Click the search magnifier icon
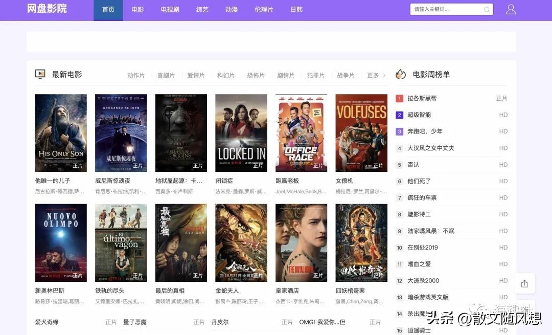Image resolution: width=552 pixels, height=335 pixels. [487, 10]
